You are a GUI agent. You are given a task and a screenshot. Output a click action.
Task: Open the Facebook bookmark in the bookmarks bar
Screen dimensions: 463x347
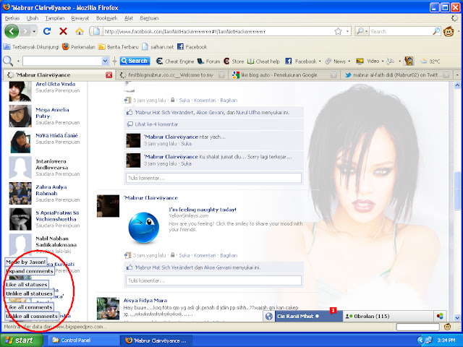pyautogui.click(x=192, y=47)
